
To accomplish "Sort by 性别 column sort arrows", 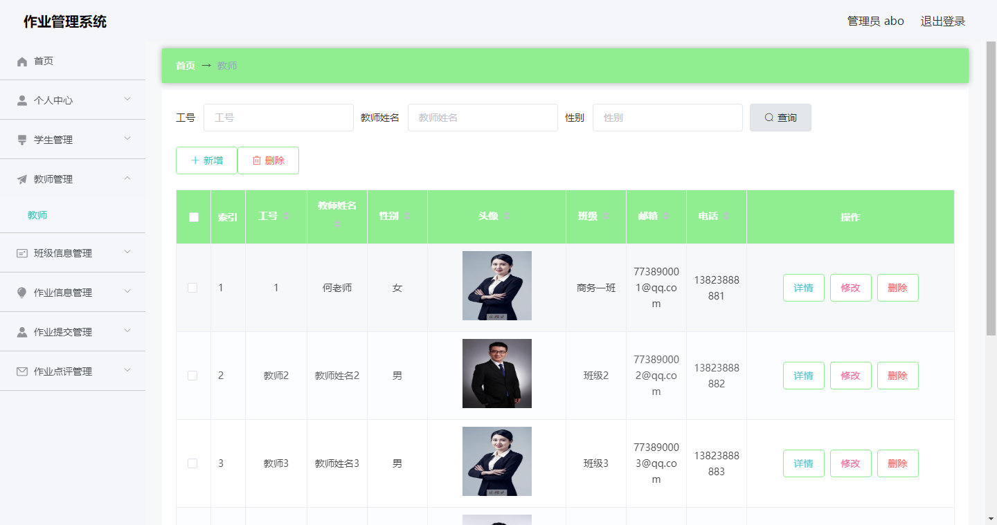I will coord(407,217).
